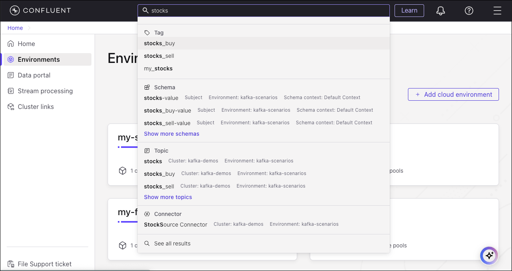
Task: Open See all results
Action: pos(172,243)
